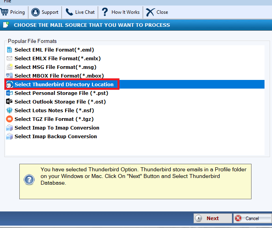The width and height of the screenshot is (272, 239).
Task: Click the MBOX file format icon
Action: (x=9, y=76)
